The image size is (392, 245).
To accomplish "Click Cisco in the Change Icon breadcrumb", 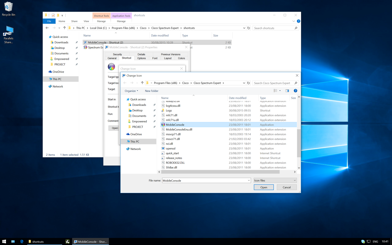I will pyautogui.click(x=185, y=83).
